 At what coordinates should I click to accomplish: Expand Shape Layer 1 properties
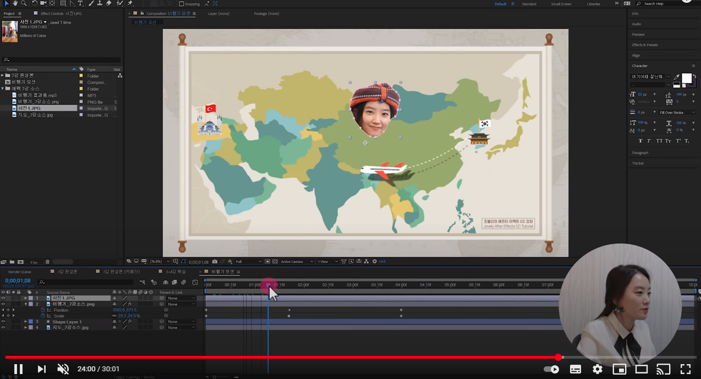click(x=25, y=322)
